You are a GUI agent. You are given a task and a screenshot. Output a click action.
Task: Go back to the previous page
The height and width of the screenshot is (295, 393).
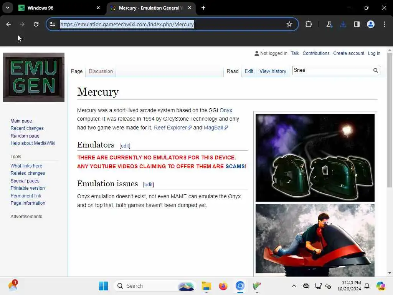coord(8,24)
